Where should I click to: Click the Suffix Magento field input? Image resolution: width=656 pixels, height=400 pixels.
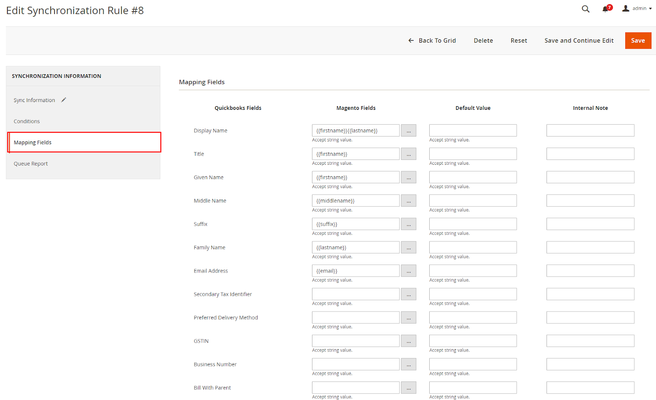(355, 224)
